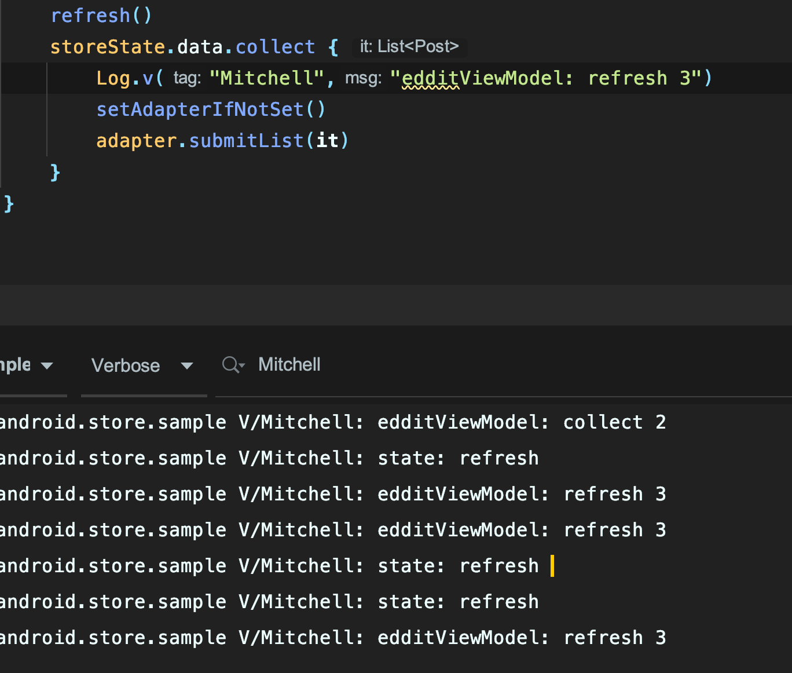Screen dimensions: 792x673
Task: Click the closing brace of the collect block
Action: click(x=55, y=172)
